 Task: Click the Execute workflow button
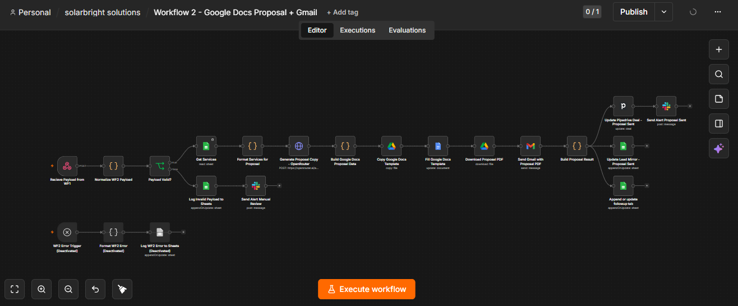coord(367,289)
